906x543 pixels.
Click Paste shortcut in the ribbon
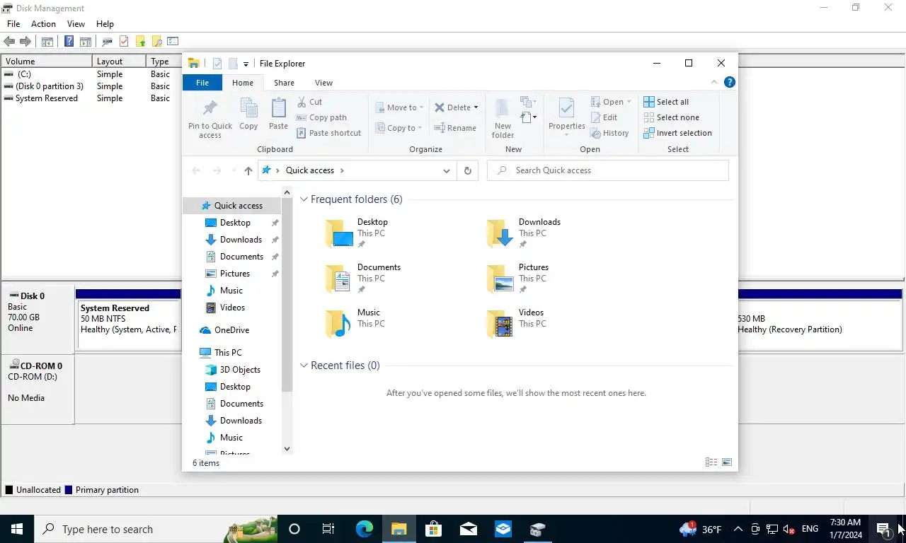329,133
